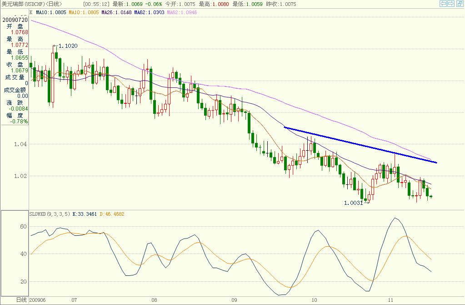The height and width of the screenshot is (305, 465).
Task: Click the -0.06% change value in header
Action: (x=154, y=4)
